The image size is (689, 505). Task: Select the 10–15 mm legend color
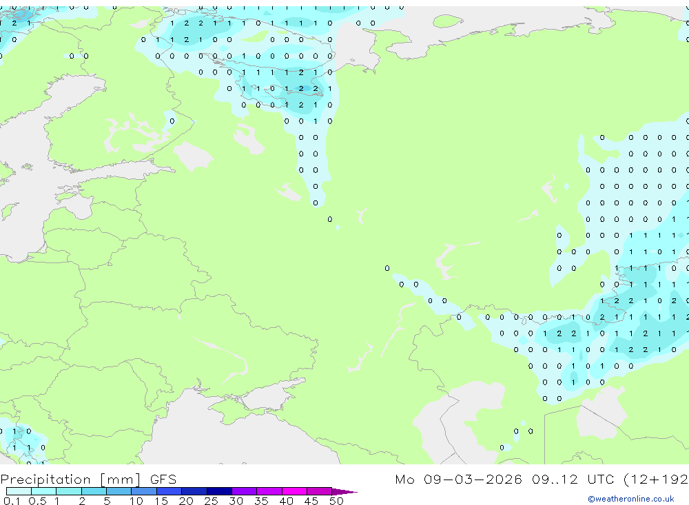point(144,491)
